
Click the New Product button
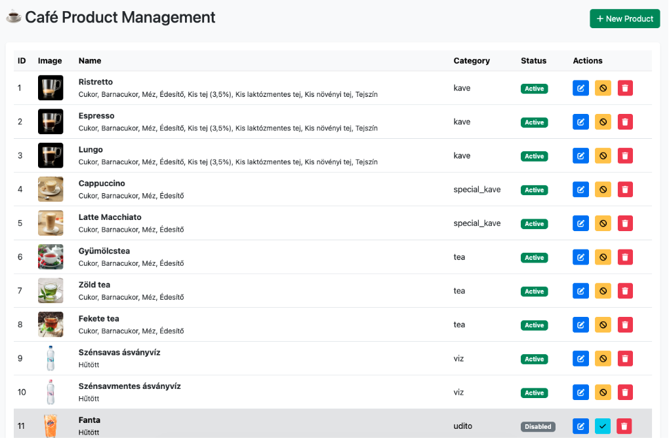(624, 19)
